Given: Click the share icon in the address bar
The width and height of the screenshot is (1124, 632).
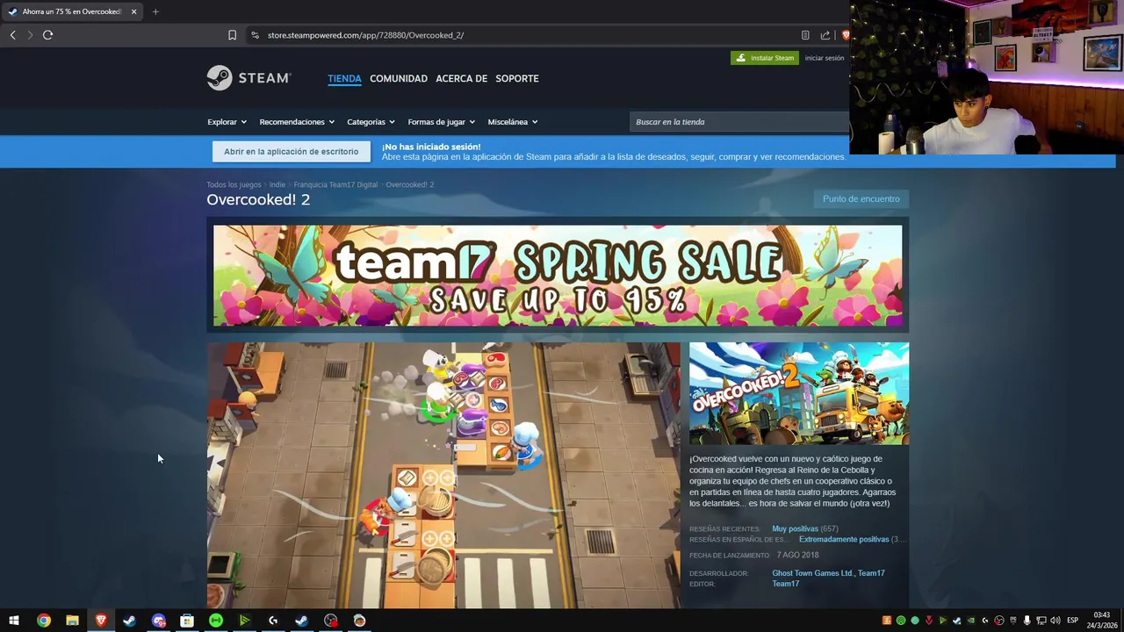Looking at the screenshot, I should click(x=825, y=35).
